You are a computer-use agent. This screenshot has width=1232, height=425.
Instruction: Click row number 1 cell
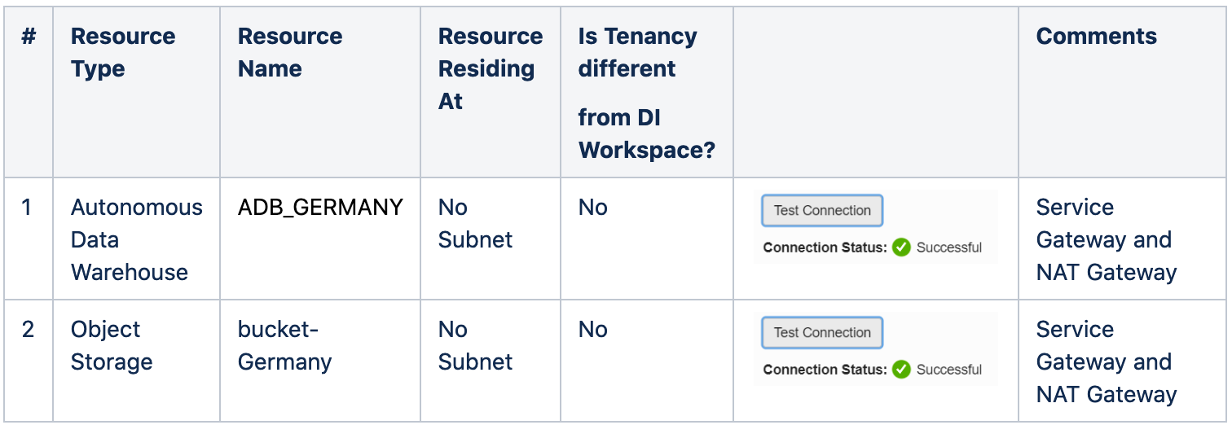(x=28, y=208)
